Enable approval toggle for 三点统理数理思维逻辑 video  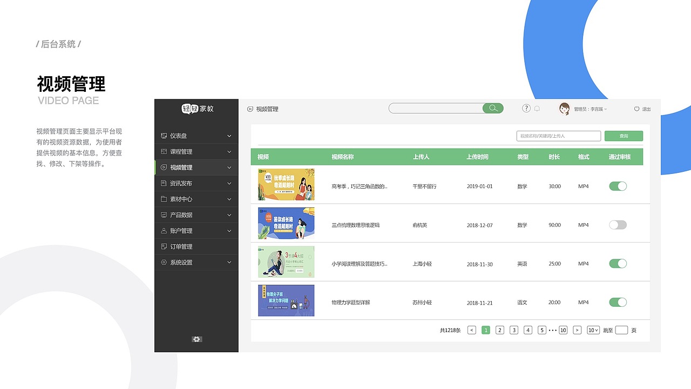tap(618, 225)
